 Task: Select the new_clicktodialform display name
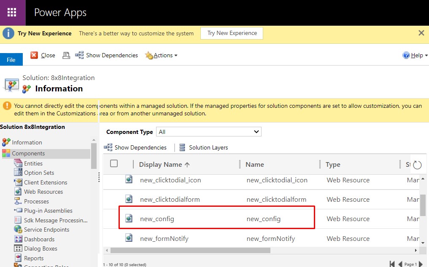click(x=170, y=200)
